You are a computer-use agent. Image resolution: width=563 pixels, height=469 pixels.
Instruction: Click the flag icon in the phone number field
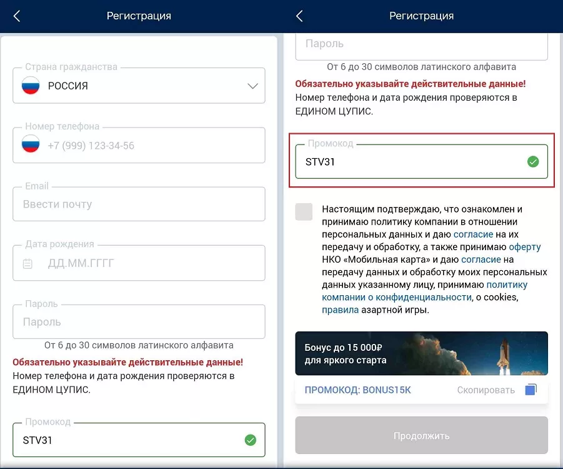31,145
